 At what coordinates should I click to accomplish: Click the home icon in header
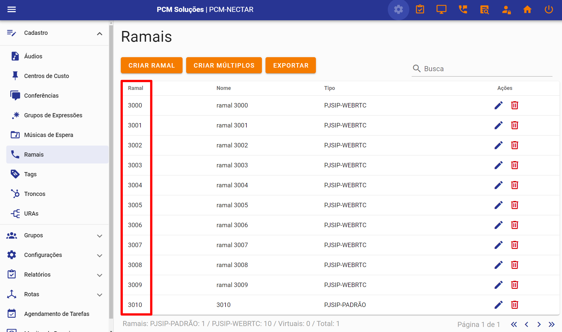point(527,10)
